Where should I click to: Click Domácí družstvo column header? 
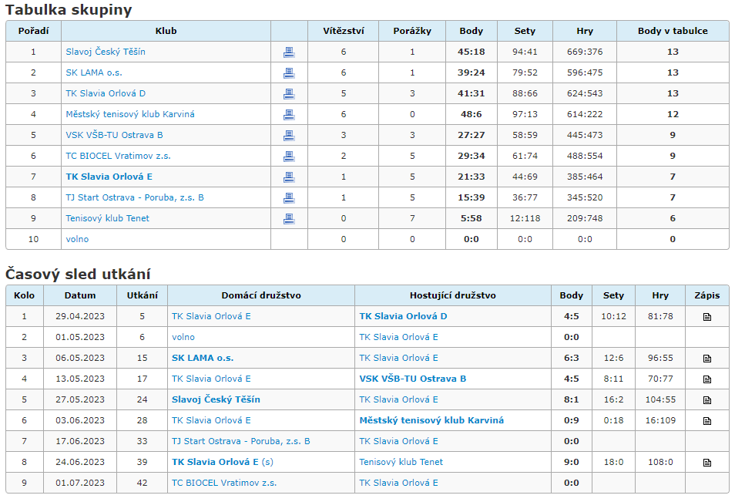point(261,295)
